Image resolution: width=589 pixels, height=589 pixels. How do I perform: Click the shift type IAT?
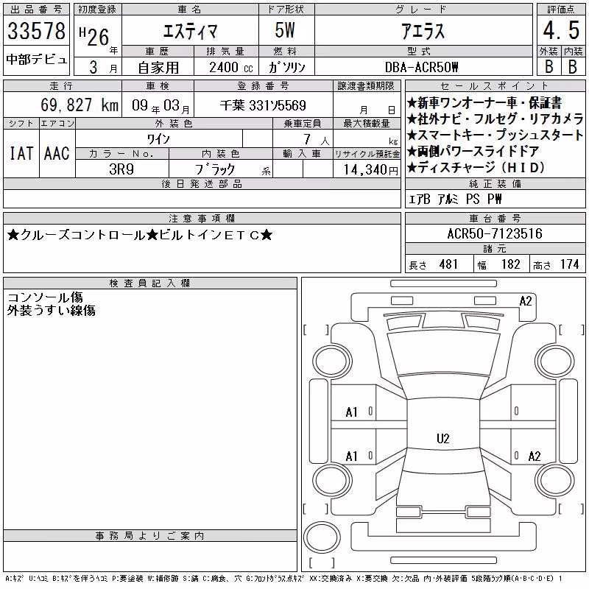[x=21, y=153]
